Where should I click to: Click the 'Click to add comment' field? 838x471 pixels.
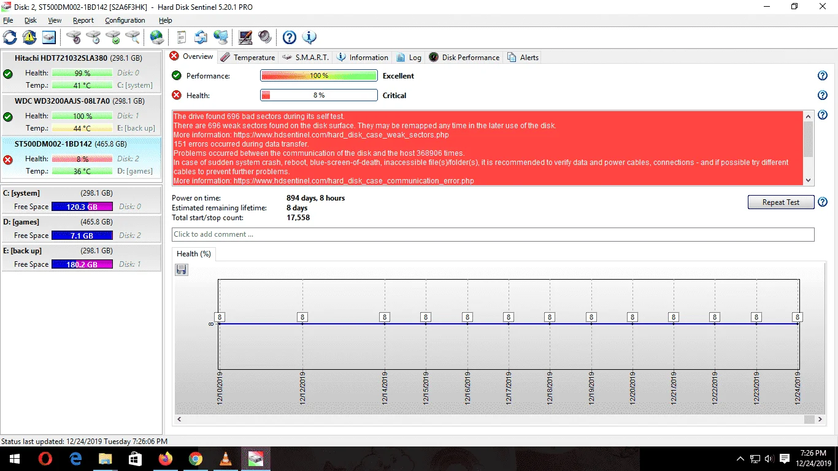click(493, 234)
